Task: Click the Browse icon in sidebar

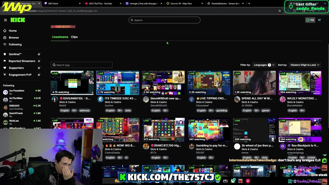Action: click(x=5, y=38)
